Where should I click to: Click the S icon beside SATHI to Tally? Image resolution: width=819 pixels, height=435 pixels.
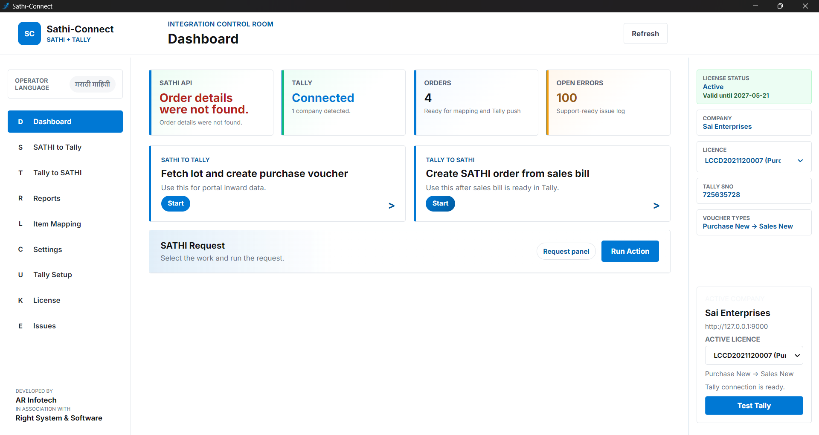(x=20, y=147)
